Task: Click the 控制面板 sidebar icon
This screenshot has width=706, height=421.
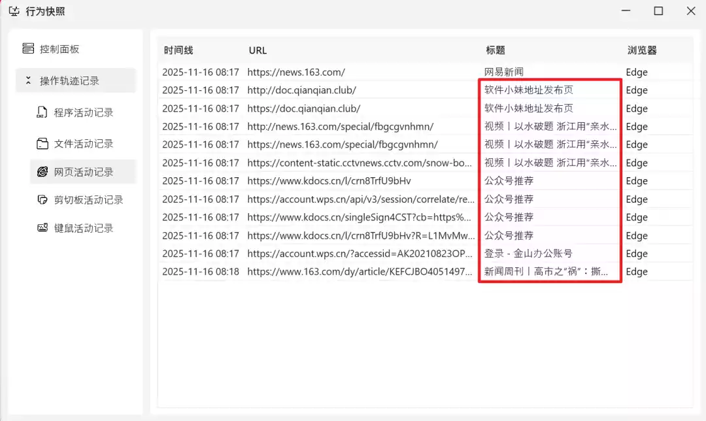Action: tap(27, 47)
